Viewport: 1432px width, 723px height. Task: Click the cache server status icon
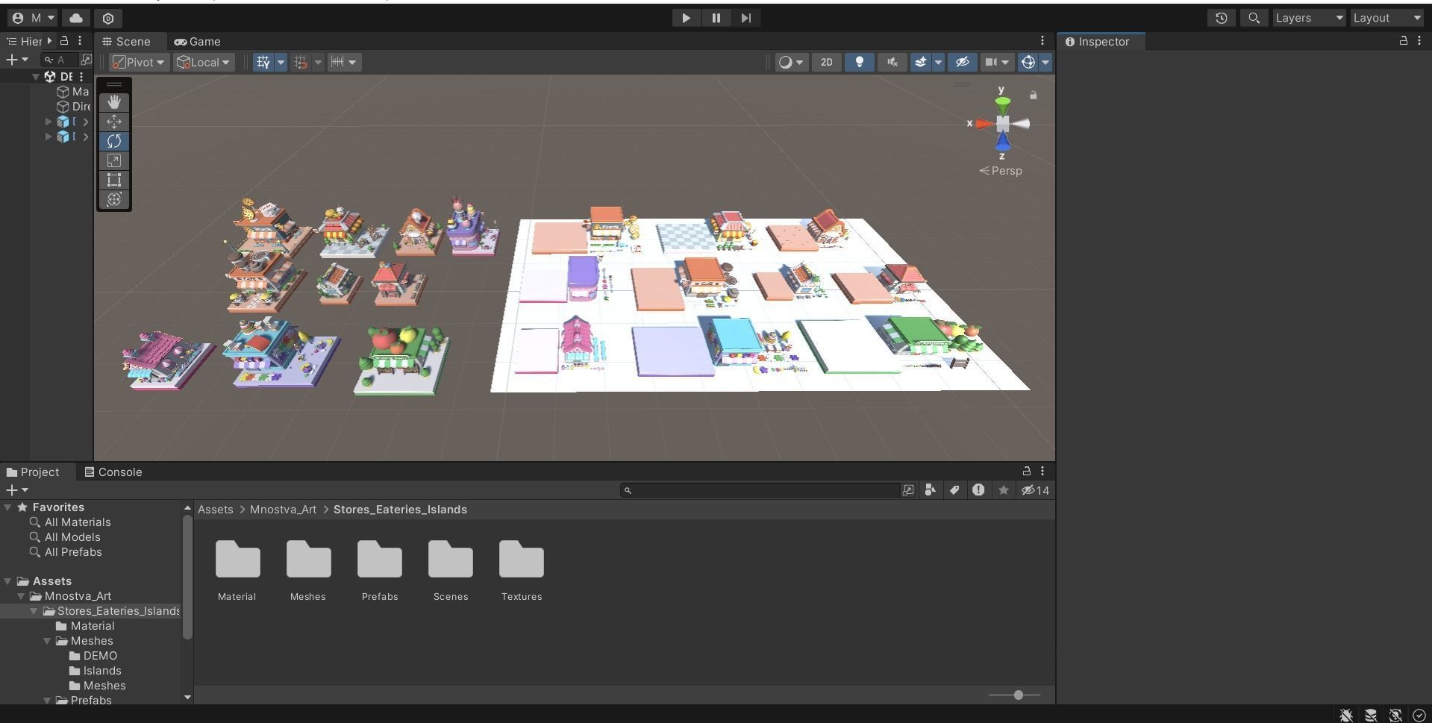[1371, 716]
